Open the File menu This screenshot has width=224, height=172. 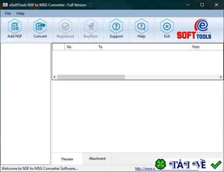tap(8, 13)
